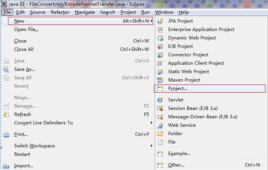This screenshot has width=268, height=170.
Task: Open the Help menu
Action: (184, 12)
